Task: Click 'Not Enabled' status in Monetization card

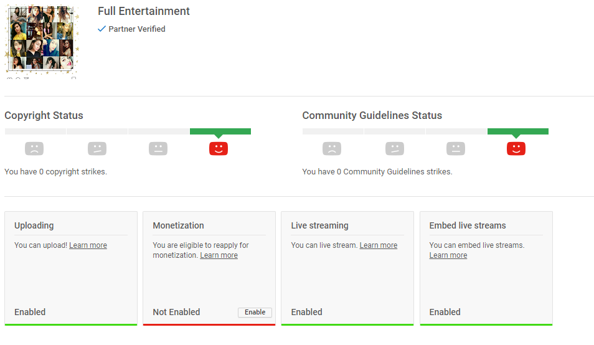Action: 177,312
